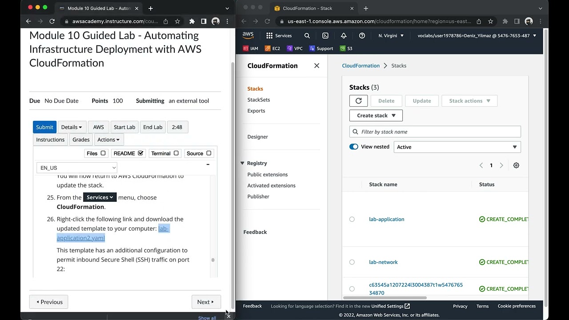Screen dimensions: 569x320
Task: Launch CloudShell terminal icon
Action: coord(325,36)
